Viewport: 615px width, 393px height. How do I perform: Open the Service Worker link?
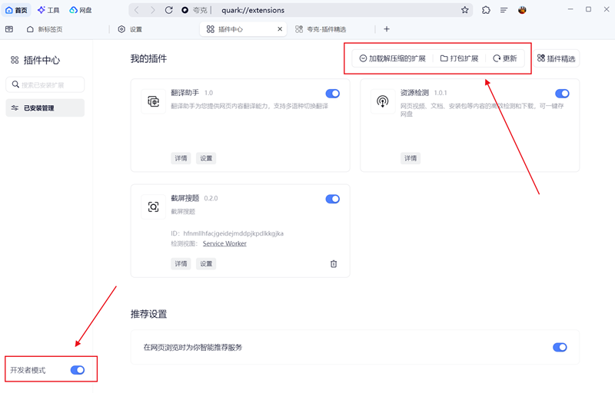[224, 243]
